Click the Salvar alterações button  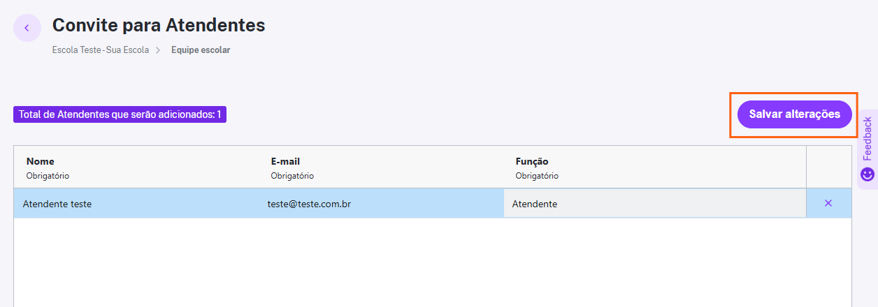795,114
